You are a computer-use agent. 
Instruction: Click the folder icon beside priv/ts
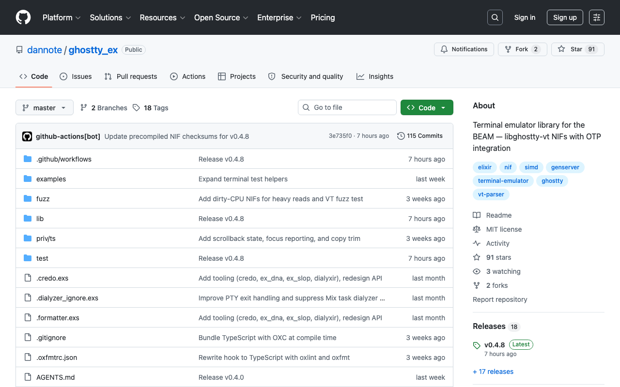point(28,238)
